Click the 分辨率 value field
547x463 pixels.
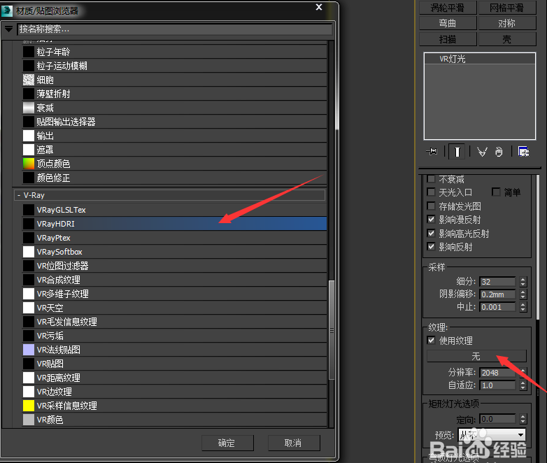[498, 373]
